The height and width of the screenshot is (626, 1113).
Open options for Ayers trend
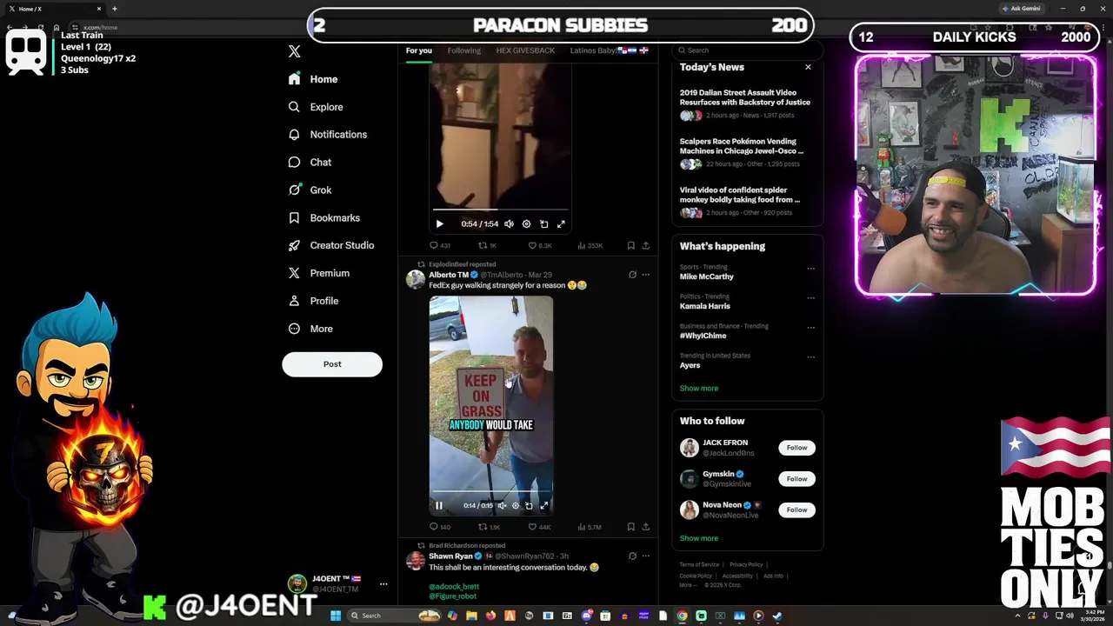(x=810, y=357)
